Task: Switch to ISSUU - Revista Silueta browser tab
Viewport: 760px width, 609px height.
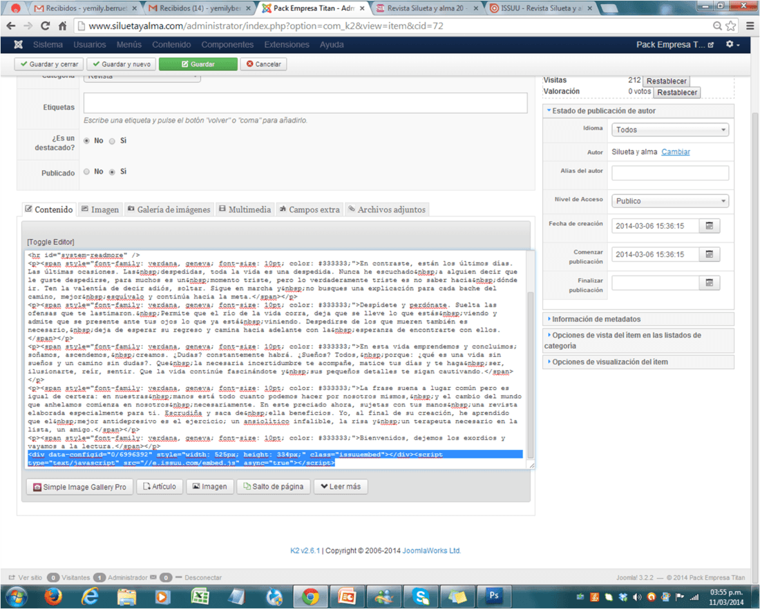Action: coord(541,8)
